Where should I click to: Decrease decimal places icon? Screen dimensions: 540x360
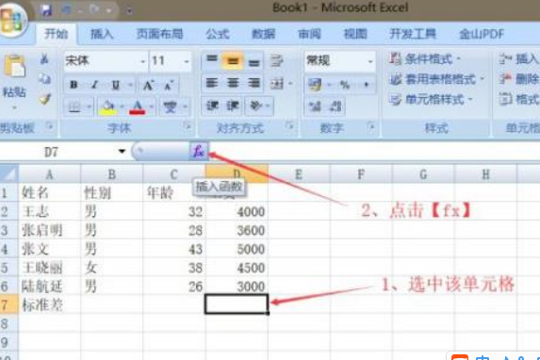point(335,106)
